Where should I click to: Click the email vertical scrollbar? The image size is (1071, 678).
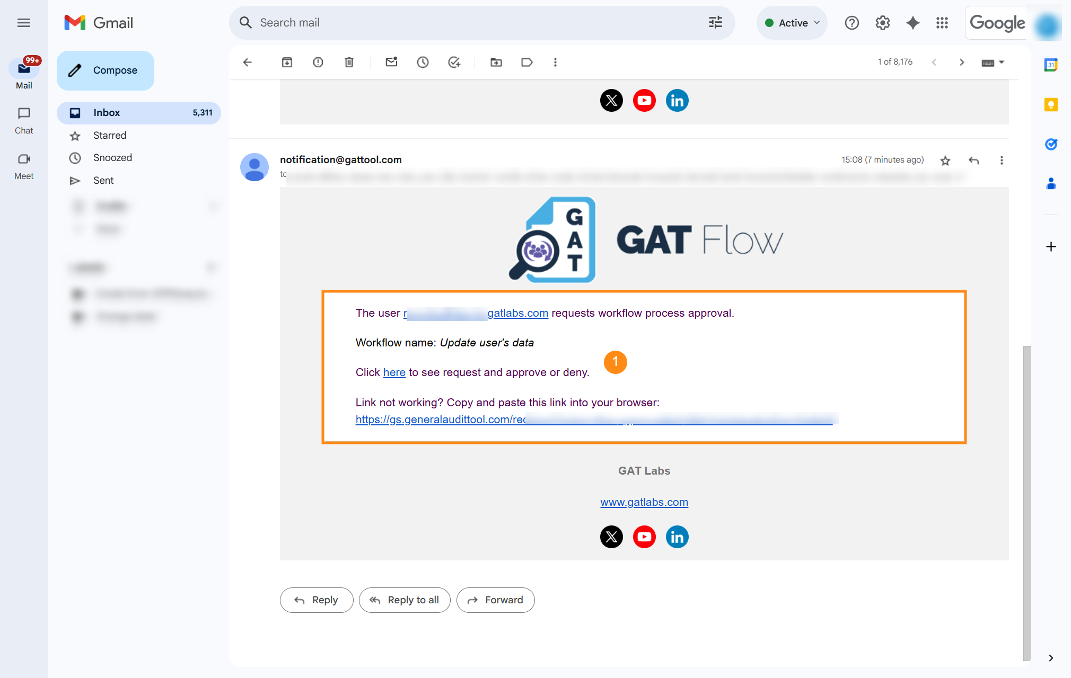coord(1027,503)
